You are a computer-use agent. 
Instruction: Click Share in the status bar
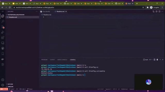[x=30, y=89]
